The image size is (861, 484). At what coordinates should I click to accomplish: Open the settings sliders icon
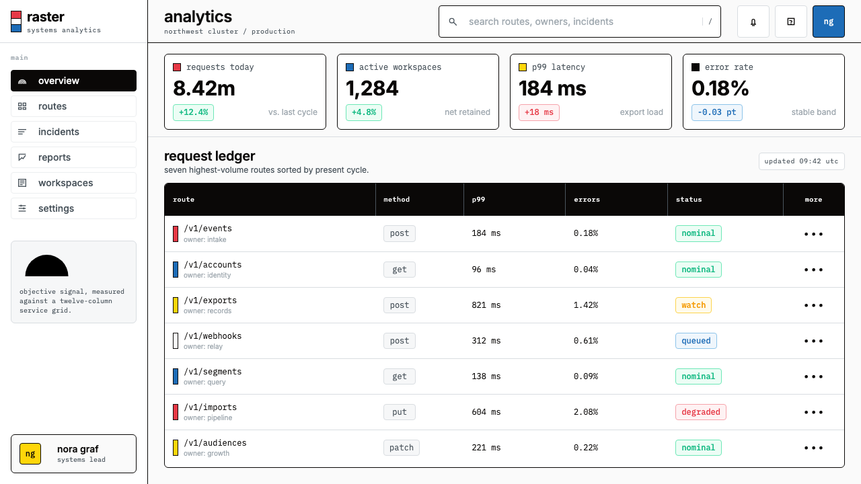coord(22,208)
